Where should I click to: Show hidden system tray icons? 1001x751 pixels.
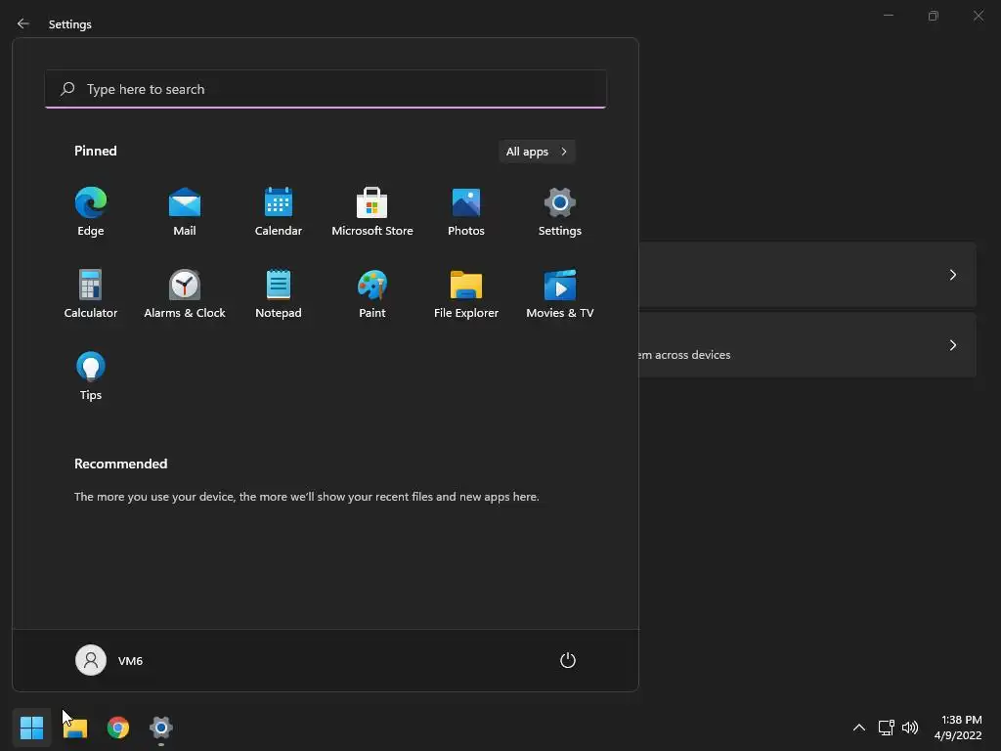point(859,728)
